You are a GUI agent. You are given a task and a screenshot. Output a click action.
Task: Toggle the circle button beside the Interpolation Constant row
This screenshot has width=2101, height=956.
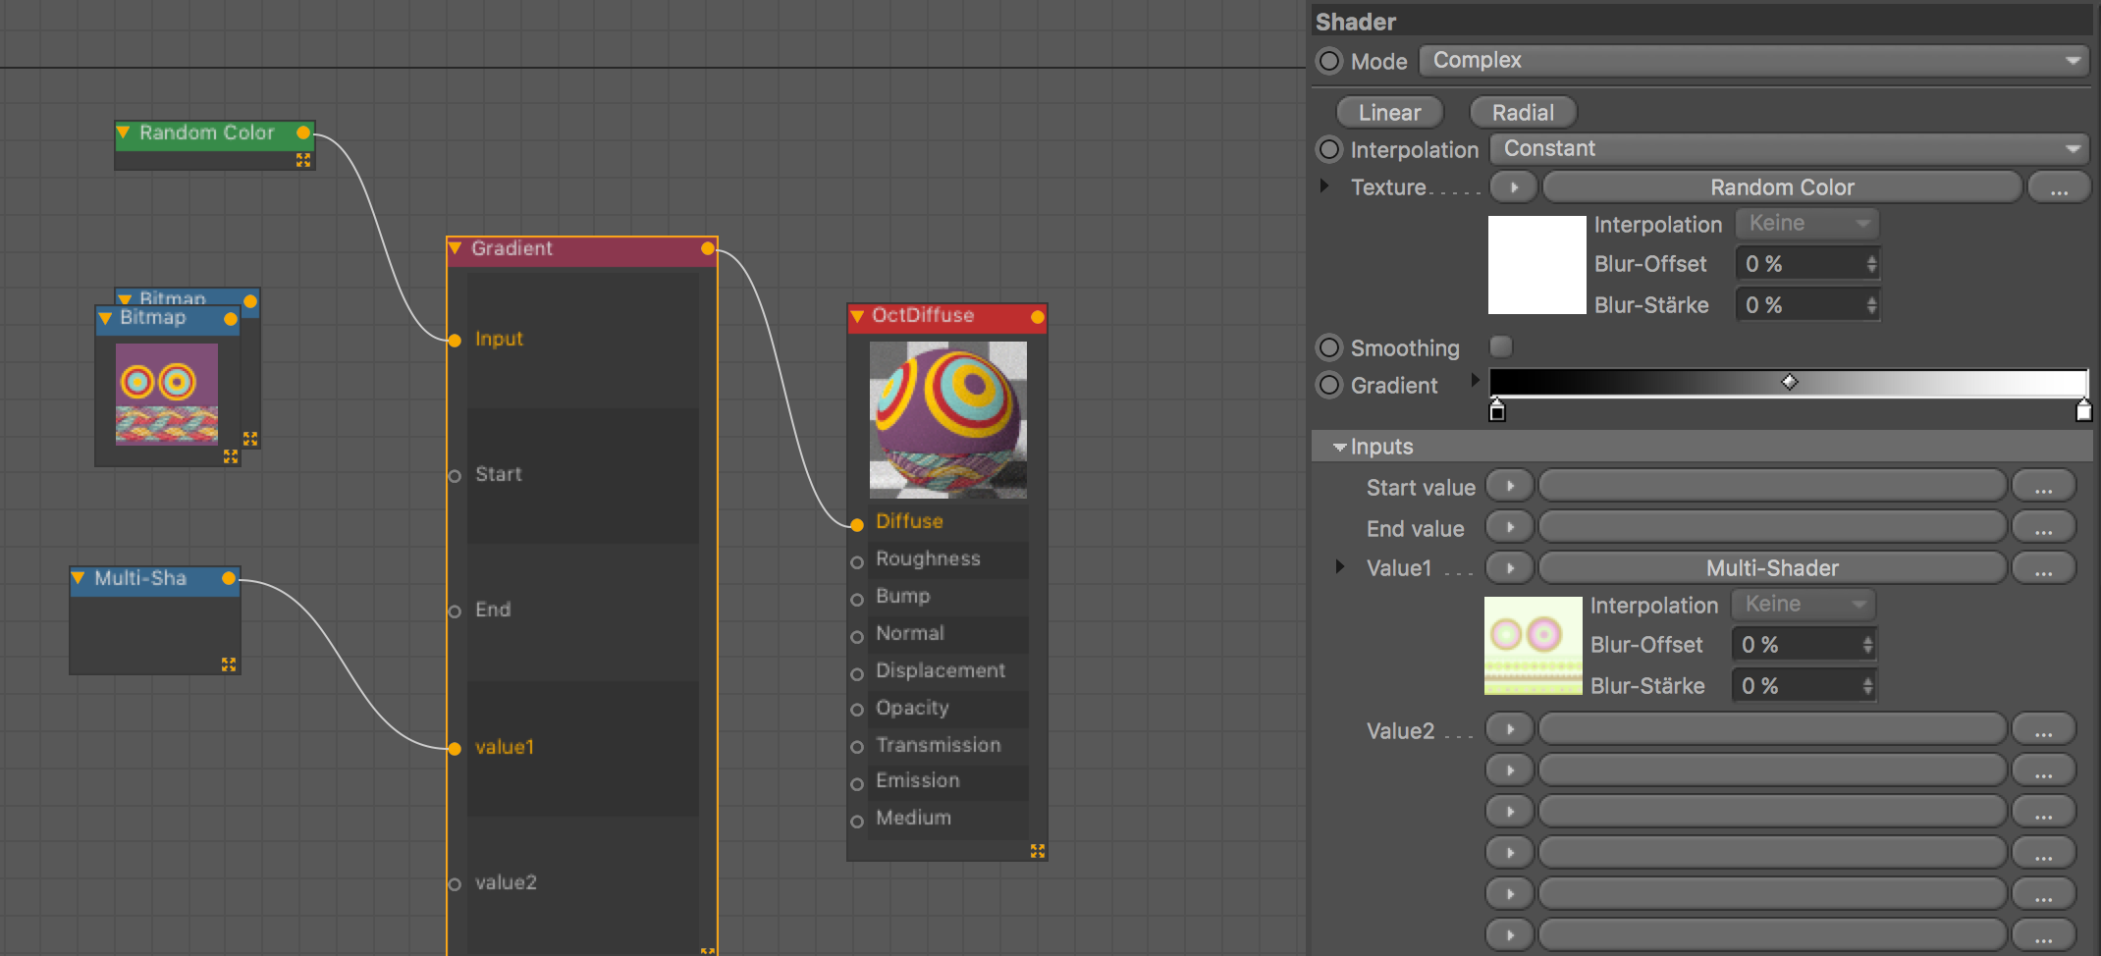point(1329,149)
